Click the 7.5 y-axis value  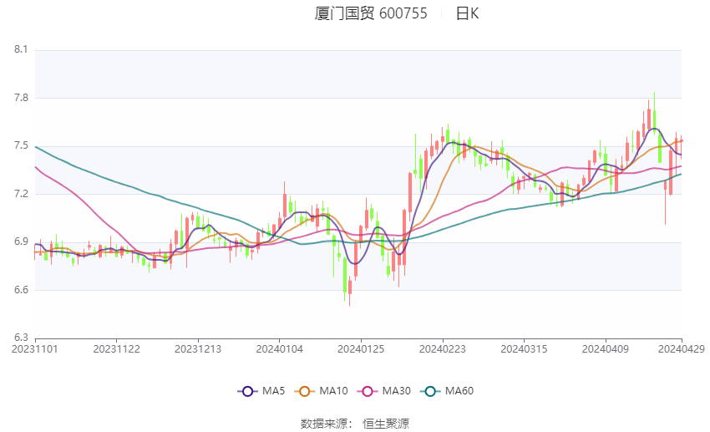click(21, 146)
